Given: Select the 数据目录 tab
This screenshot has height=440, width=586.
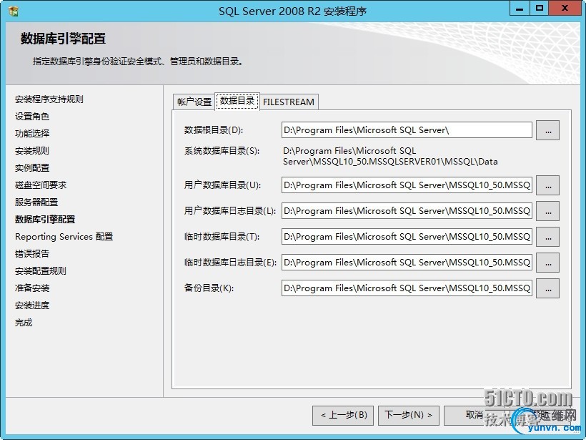Looking at the screenshot, I should point(237,101).
